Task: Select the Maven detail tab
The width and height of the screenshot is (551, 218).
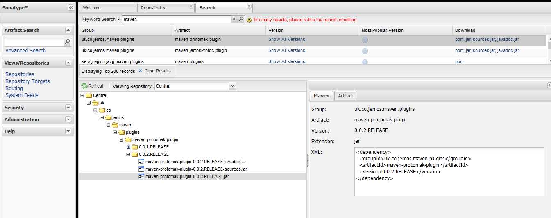Action: (x=322, y=95)
